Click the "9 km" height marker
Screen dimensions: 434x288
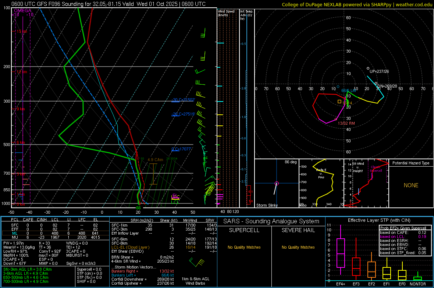click(x=21, y=109)
